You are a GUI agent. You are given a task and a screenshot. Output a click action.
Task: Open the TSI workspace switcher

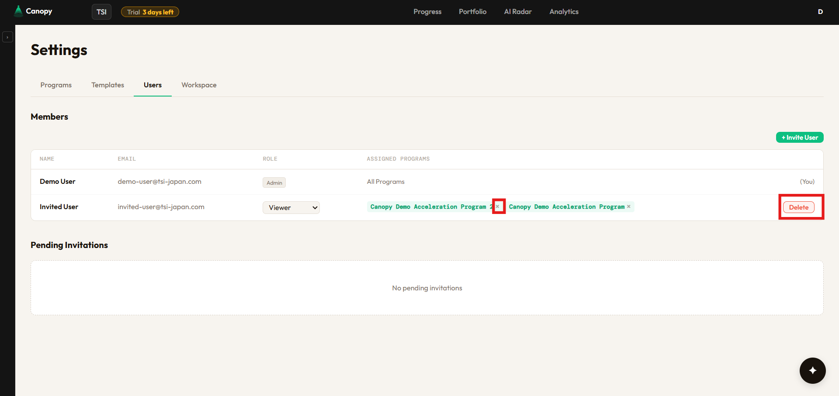pos(101,12)
